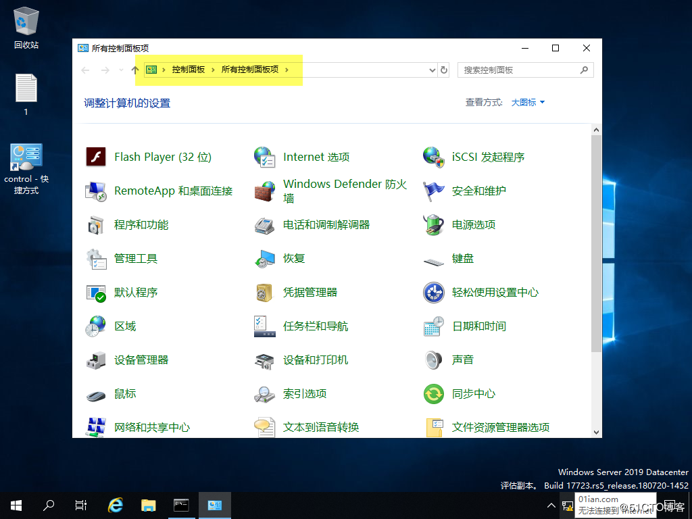This screenshot has height=519, width=692.
Task: Open the 程序和功能 link
Action: click(141, 225)
